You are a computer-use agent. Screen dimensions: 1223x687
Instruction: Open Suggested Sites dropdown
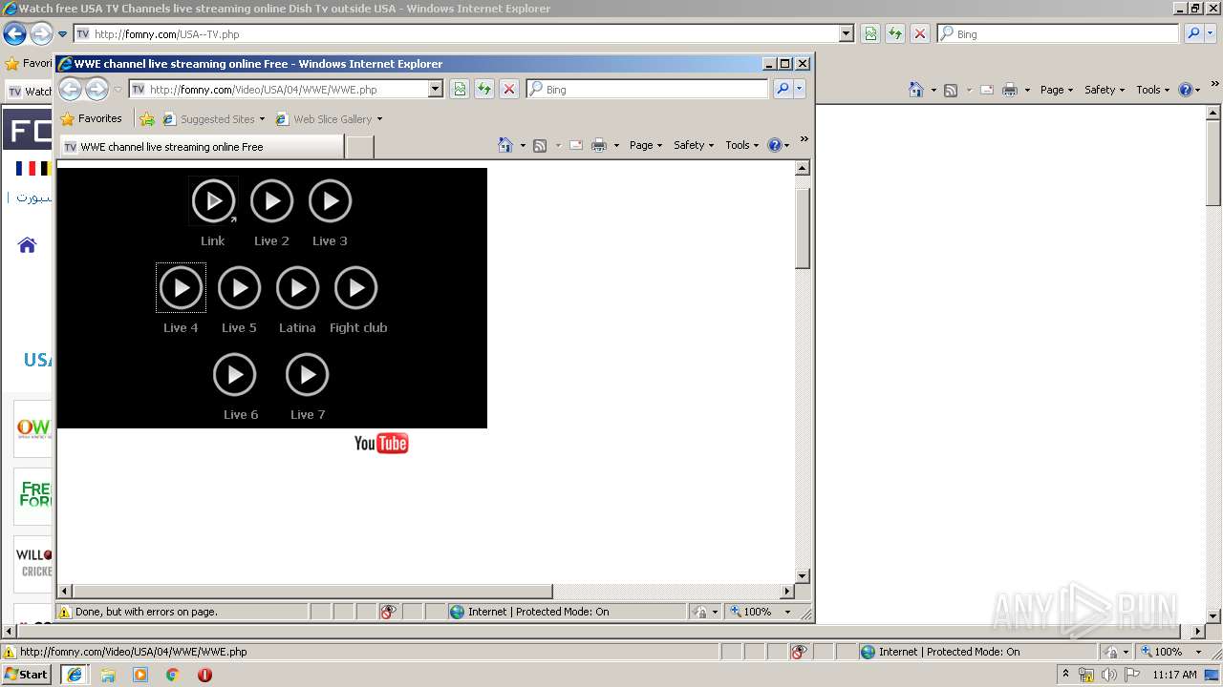pyautogui.click(x=214, y=119)
